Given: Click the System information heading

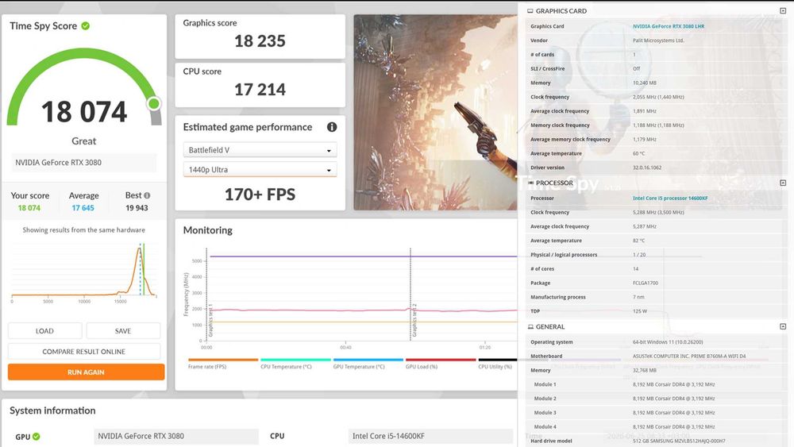Looking at the screenshot, I should click(x=52, y=410).
